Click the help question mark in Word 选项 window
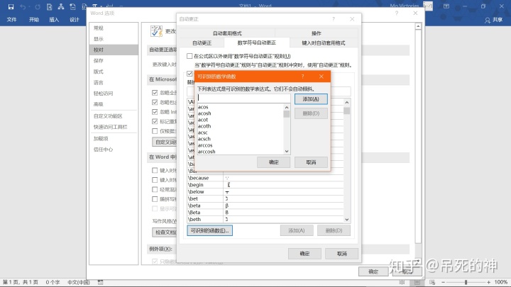The height and width of the screenshot is (287, 511). point(396,13)
